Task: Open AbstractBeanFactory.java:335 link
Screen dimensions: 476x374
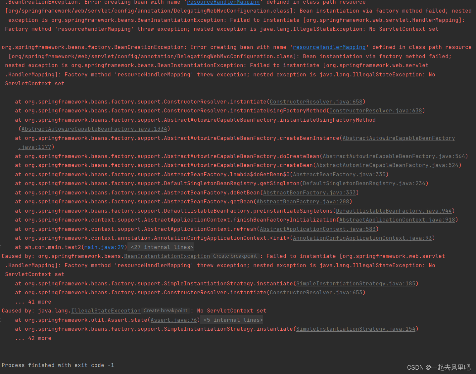Action: 339,174
